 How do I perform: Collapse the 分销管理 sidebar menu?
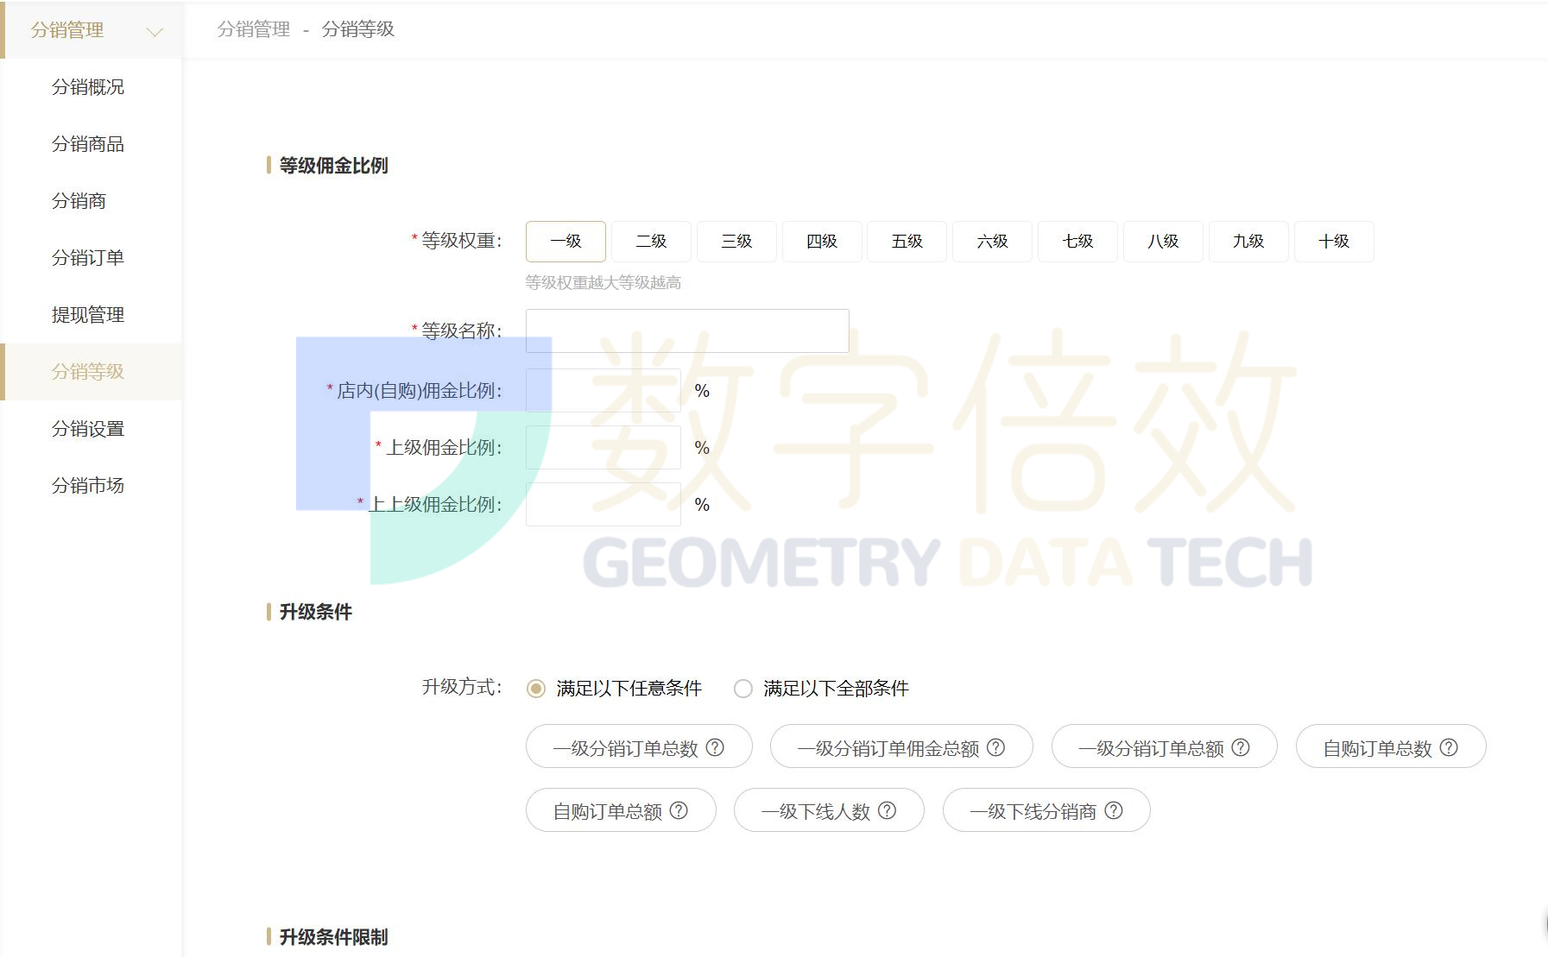pyautogui.click(x=154, y=30)
